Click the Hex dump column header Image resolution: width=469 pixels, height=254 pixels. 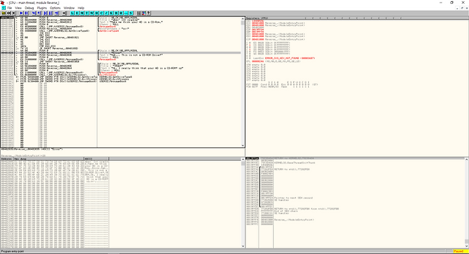(x=49, y=159)
